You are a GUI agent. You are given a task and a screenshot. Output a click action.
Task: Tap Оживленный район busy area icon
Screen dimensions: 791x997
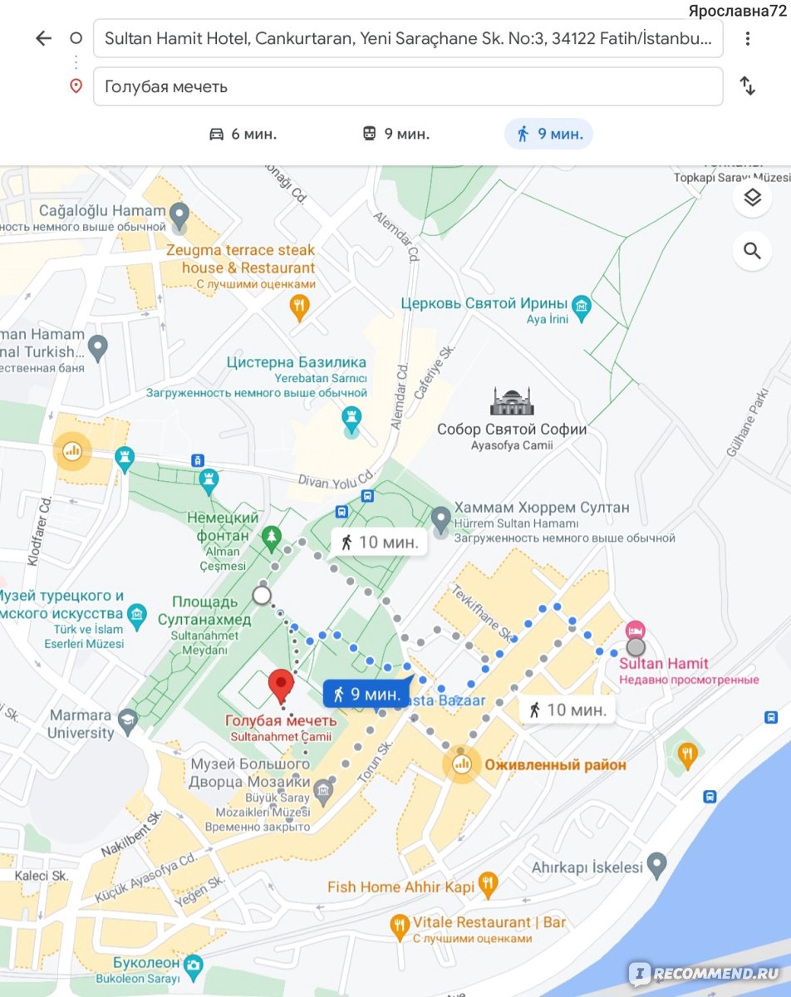click(x=461, y=764)
